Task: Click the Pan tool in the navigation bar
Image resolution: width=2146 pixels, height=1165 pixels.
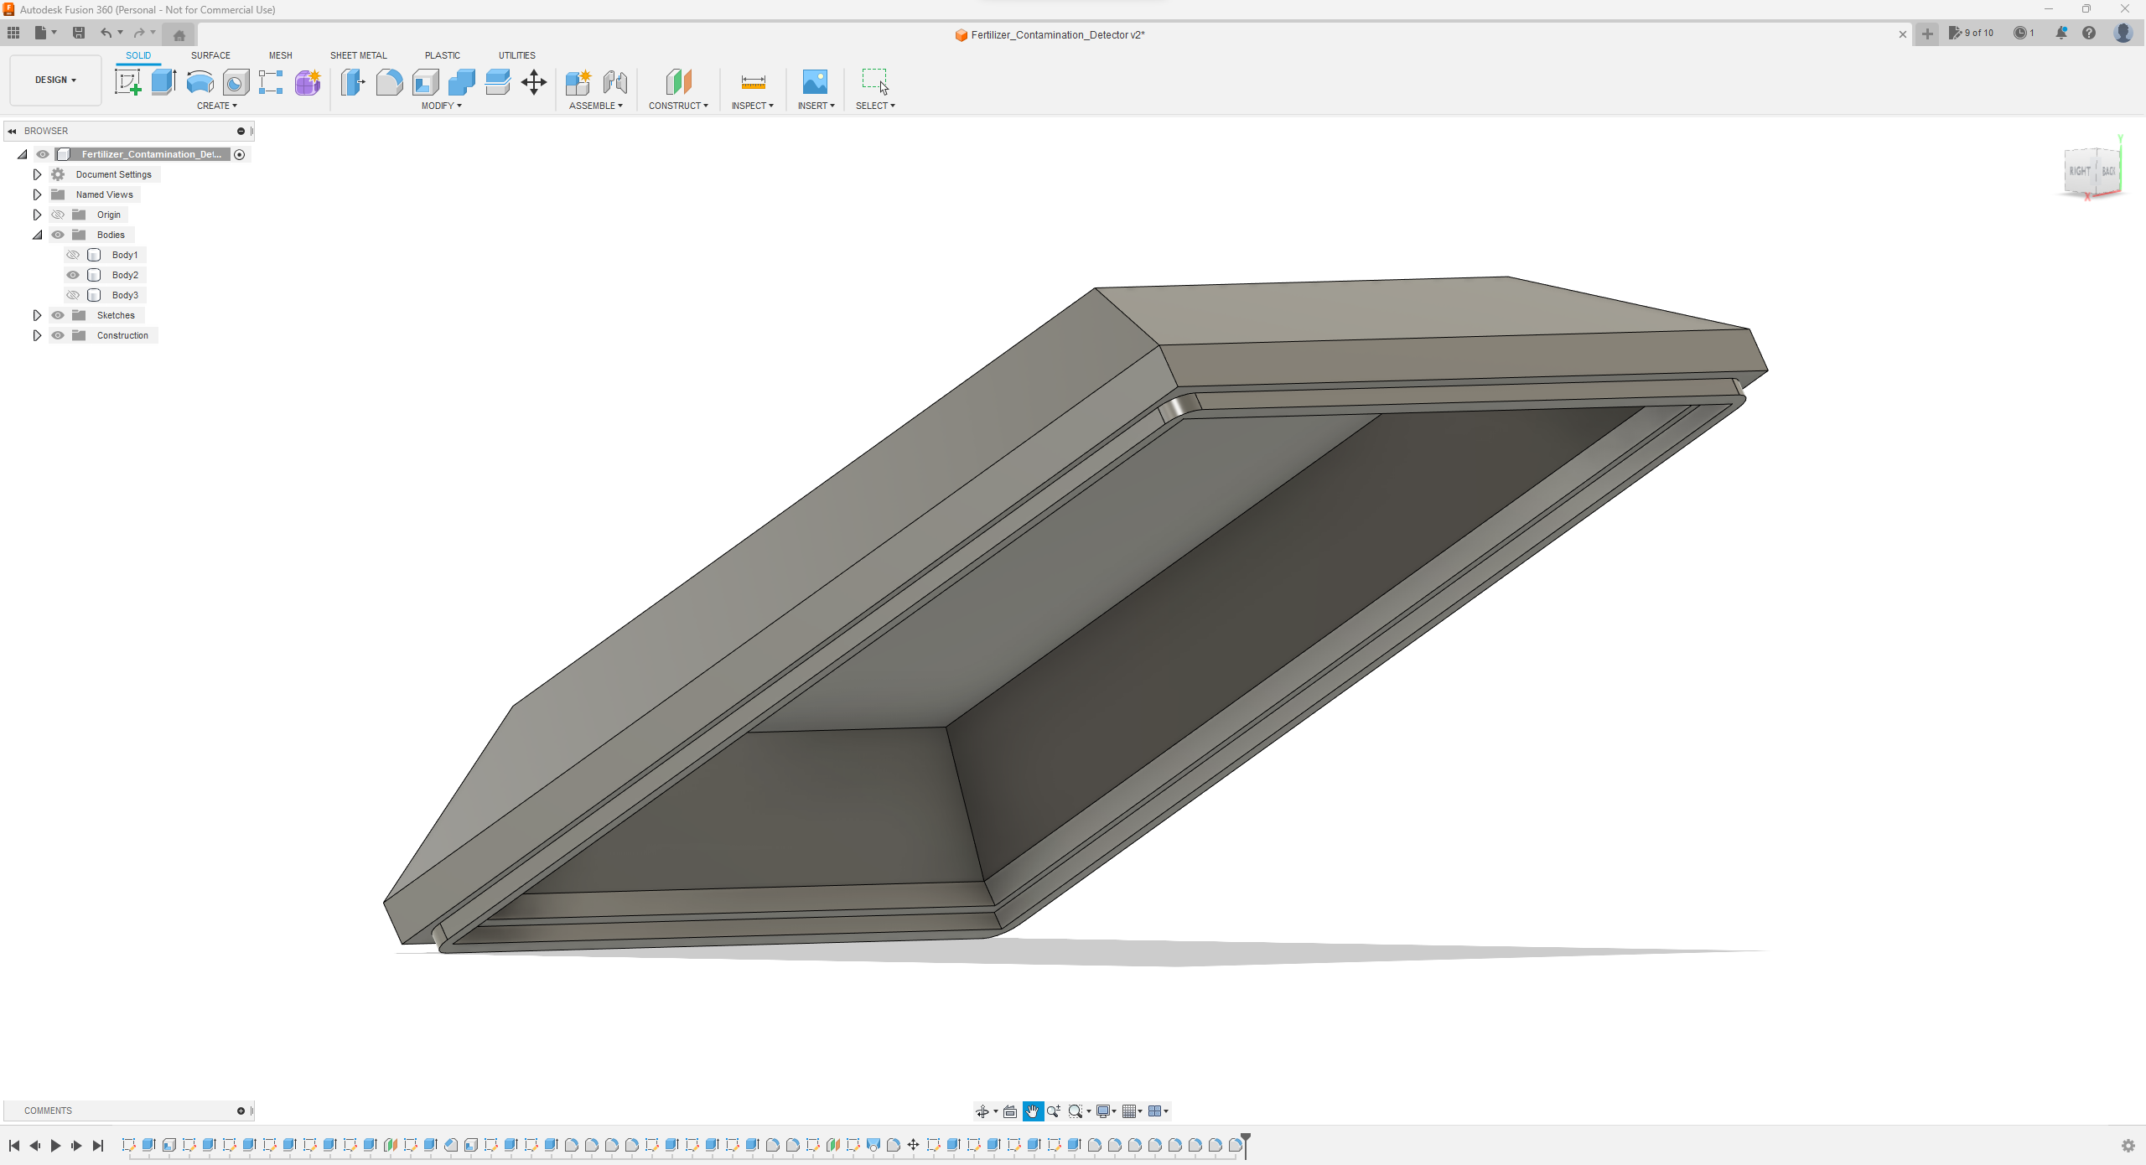Action: click(x=1032, y=1111)
